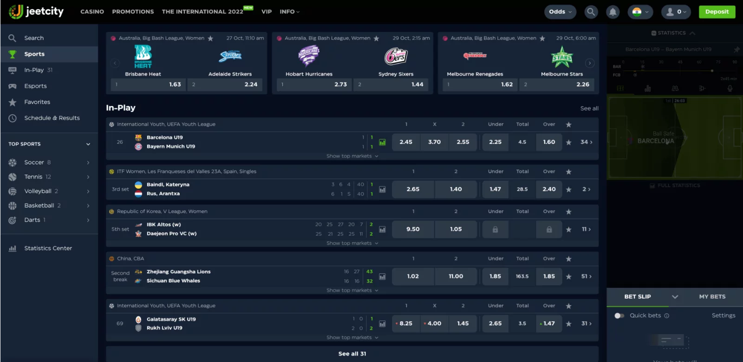This screenshot has height=362, width=743.
Task: Click the Deposit button
Action: (717, 12)
